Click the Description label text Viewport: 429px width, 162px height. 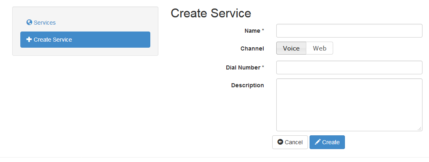pyautogui.click(x=247, y=85)
